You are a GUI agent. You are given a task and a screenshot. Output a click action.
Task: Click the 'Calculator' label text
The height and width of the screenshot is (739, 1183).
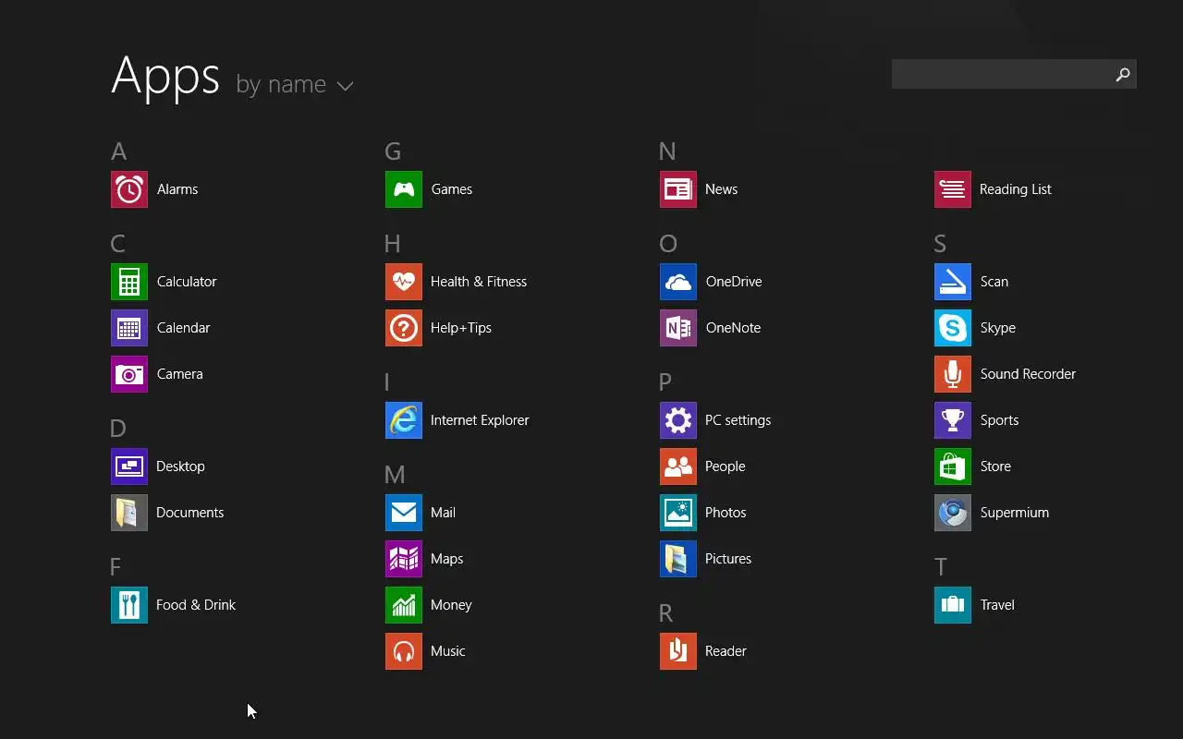point(187,282)
